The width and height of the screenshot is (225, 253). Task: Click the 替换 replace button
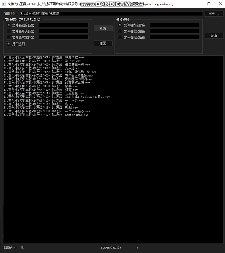pos(214,36)
